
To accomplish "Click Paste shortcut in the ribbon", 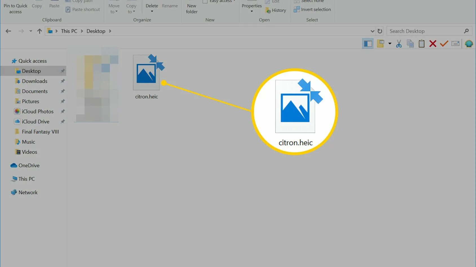I will 83,10.
